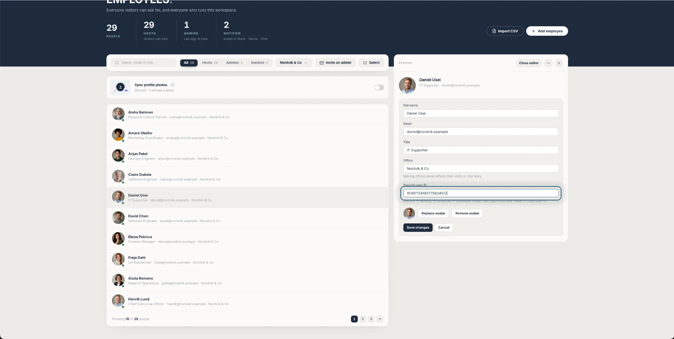Click the Email input field
This screenshot has width=674, height=339.
481,132
